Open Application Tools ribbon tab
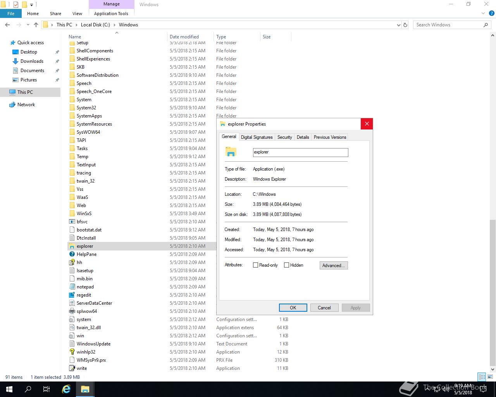The height and width of the screenshot is (397, 496). click(111, 14)
